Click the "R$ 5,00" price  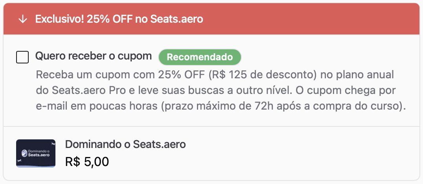point(87,162)
